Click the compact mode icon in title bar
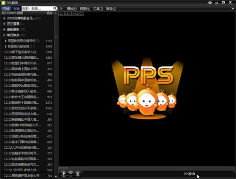Image resolution: width=236 pixels, height=179 pixels. pyautogui.click(x=210, y=3)
